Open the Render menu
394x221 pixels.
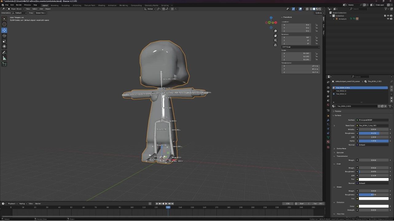tap(19, 5)
